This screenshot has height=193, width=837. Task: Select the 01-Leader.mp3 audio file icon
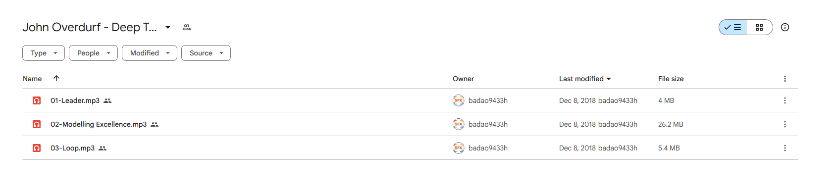[x=37, y=100]
